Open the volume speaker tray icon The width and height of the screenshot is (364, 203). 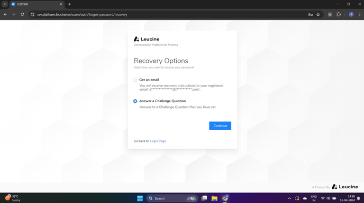(x=328, y=198)
